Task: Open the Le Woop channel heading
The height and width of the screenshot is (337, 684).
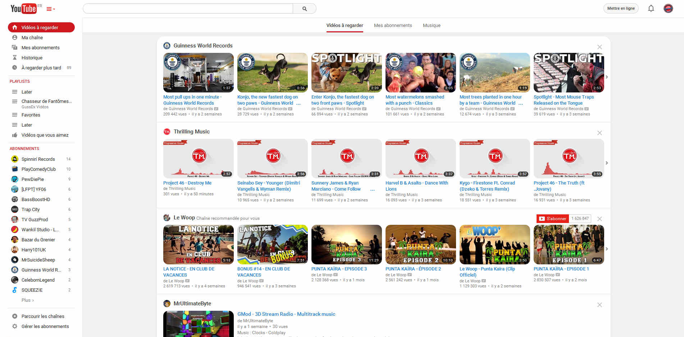Action: [184, 218]
